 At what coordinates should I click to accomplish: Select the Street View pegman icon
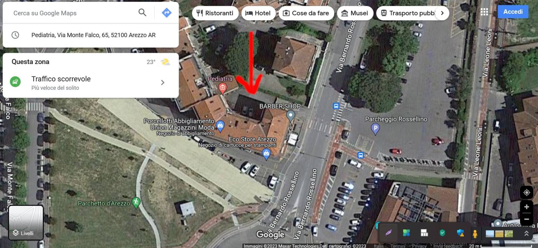click(475, 234)
